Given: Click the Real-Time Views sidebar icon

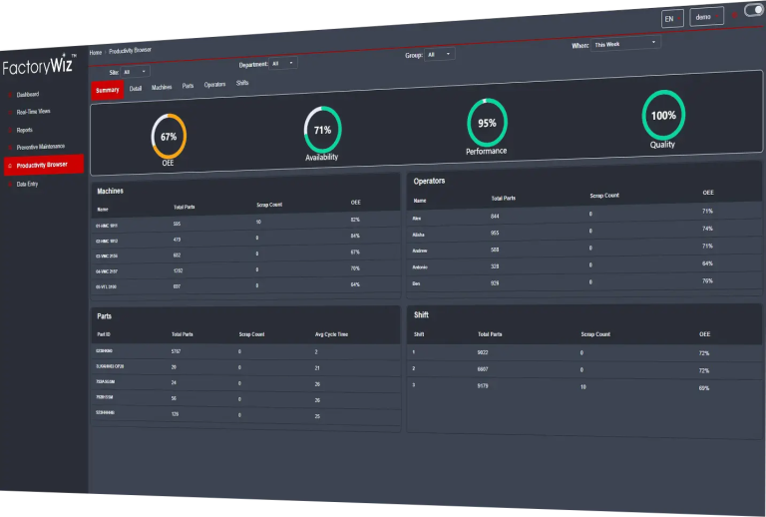Looking at the screenshot, I should [x=10, y=113].
